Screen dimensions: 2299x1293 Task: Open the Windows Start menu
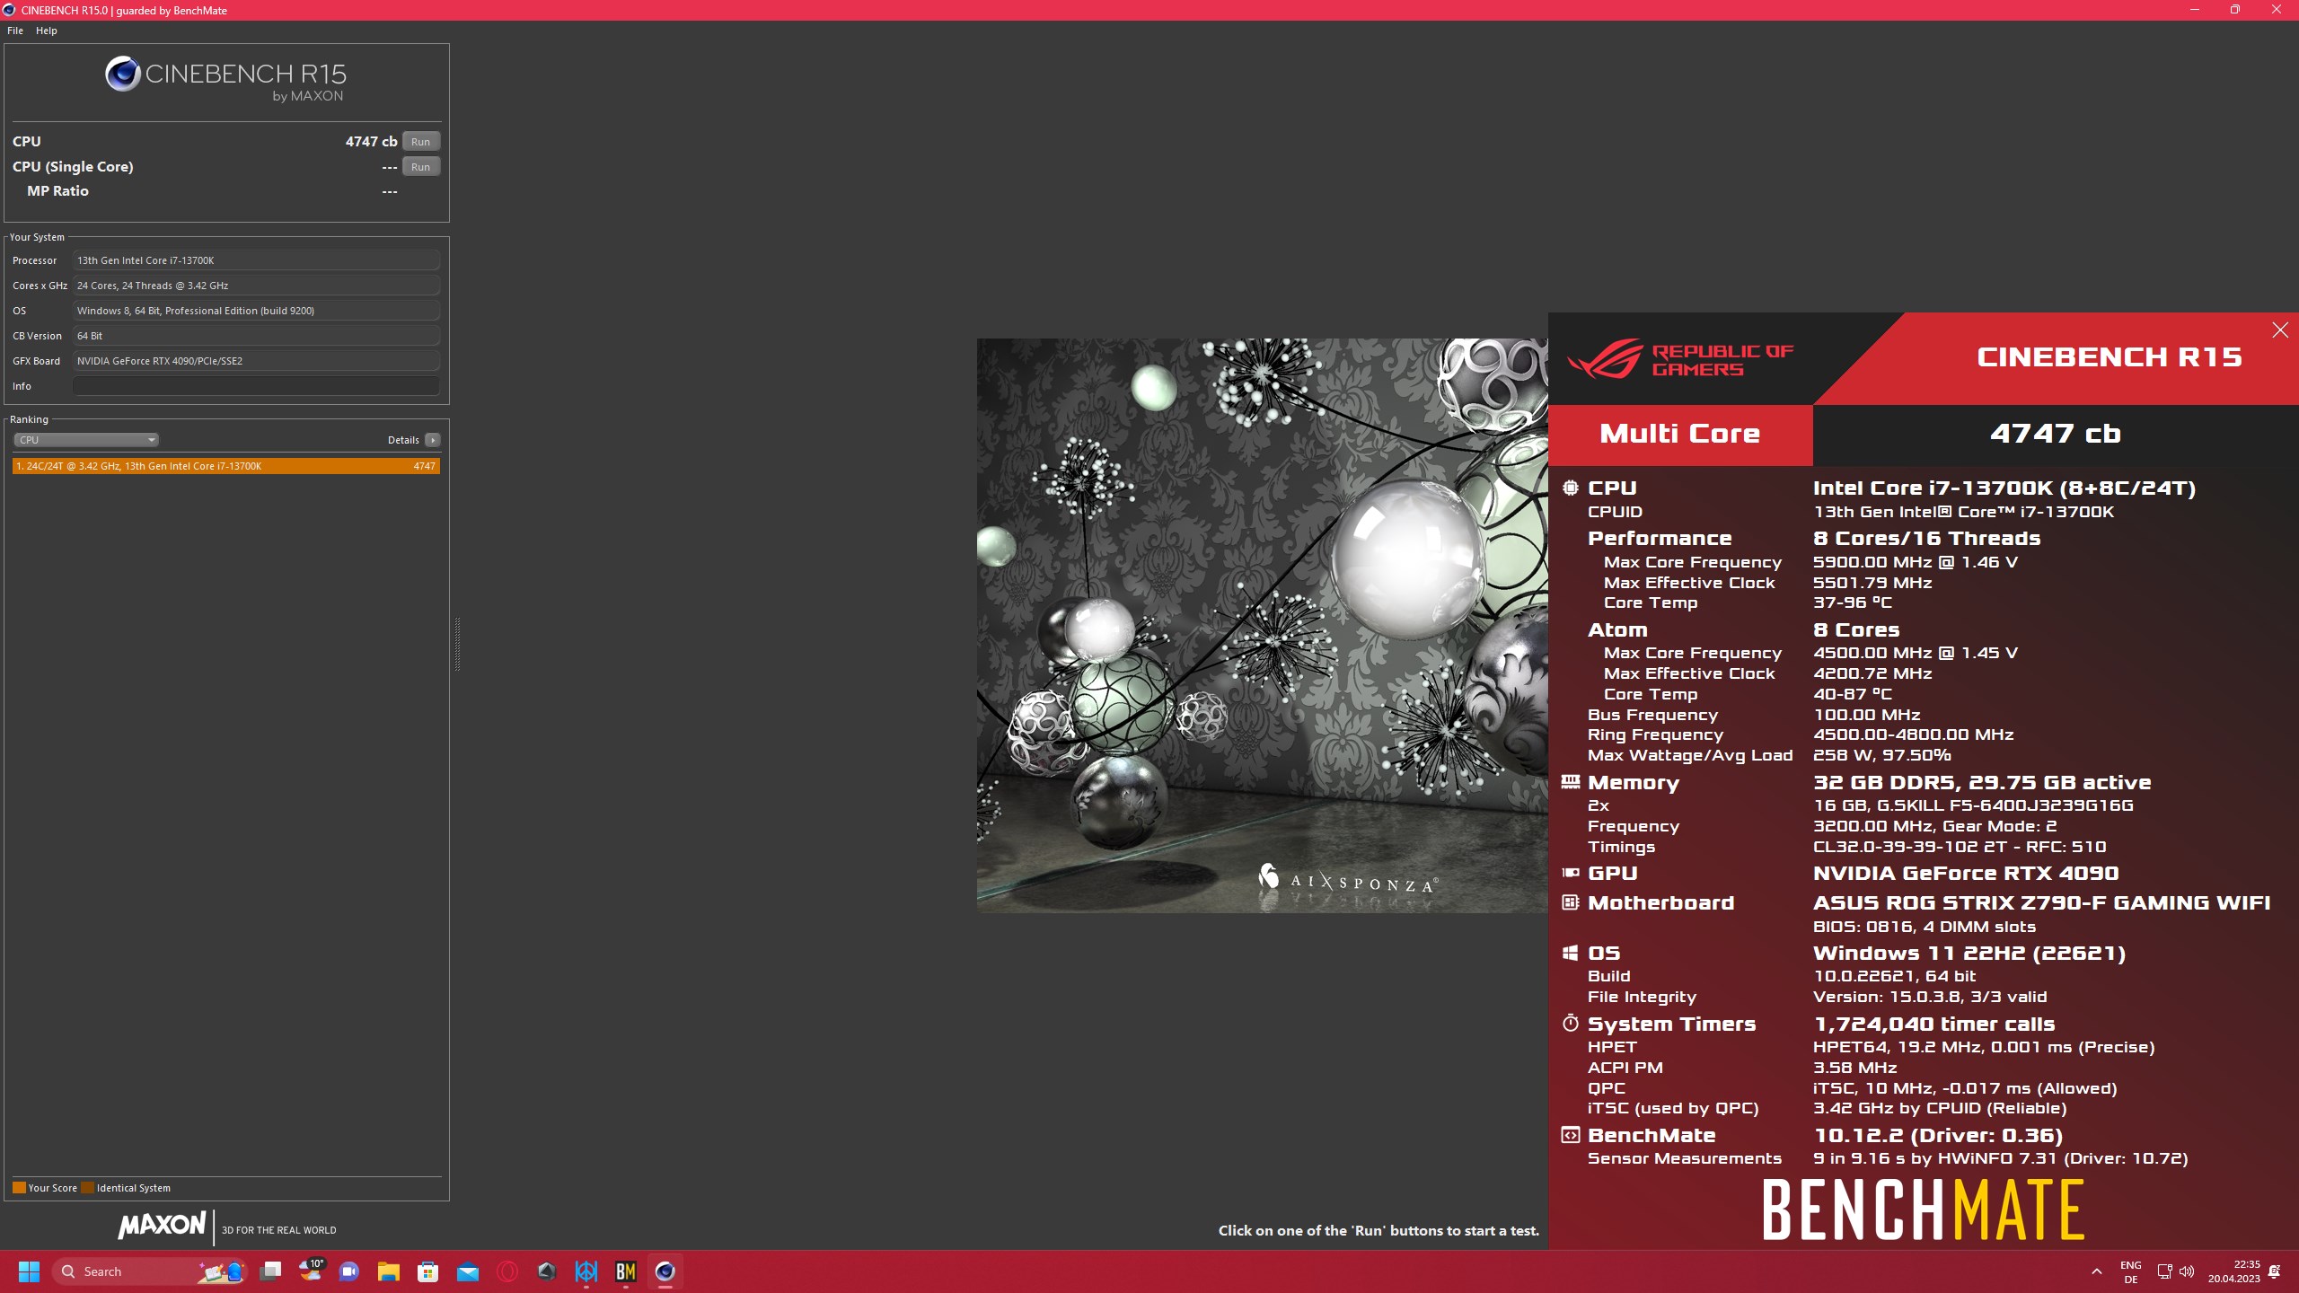pos(29,1271)
